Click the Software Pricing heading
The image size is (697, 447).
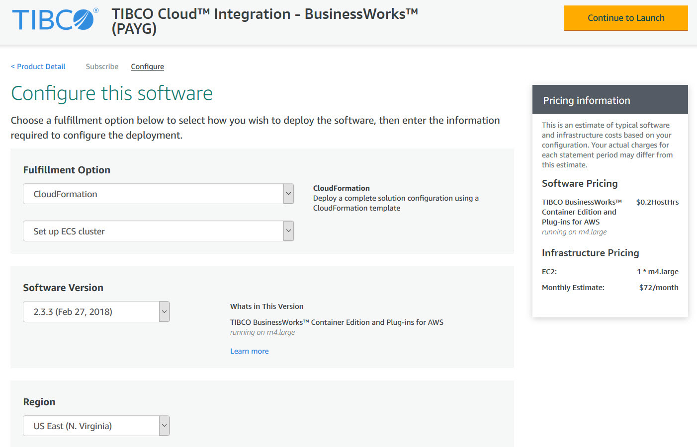(579, 183)
